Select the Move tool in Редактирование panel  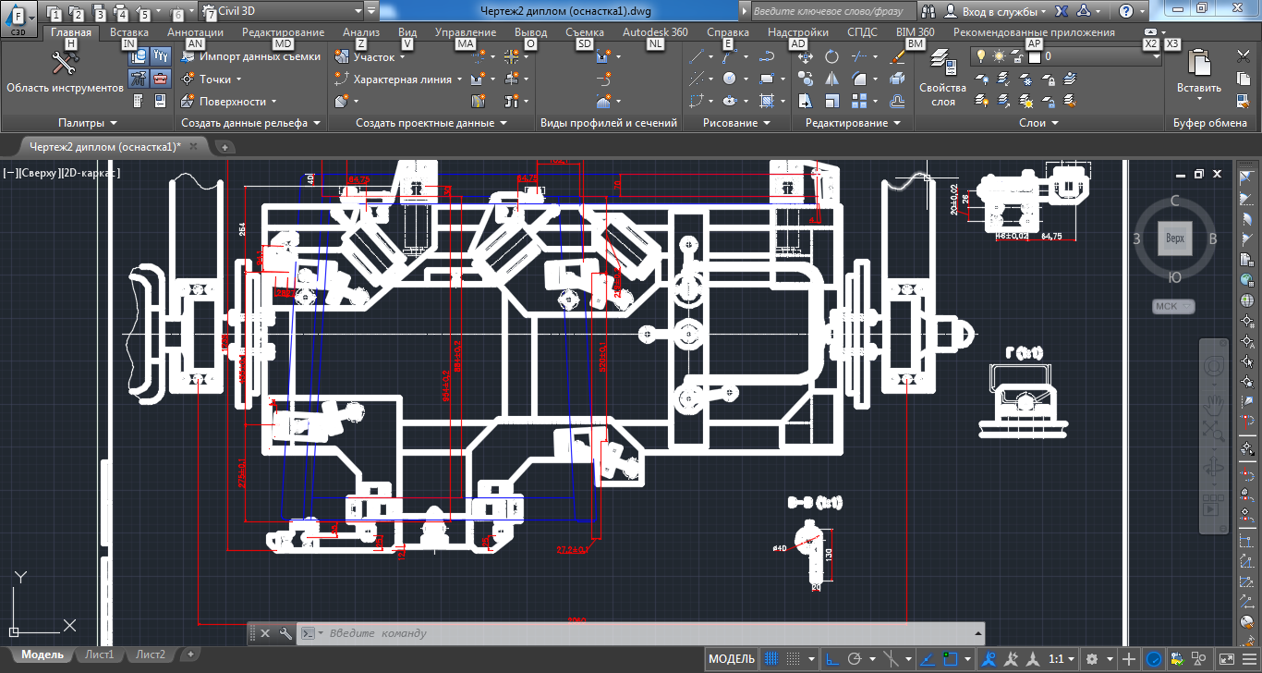click(805, 56)
